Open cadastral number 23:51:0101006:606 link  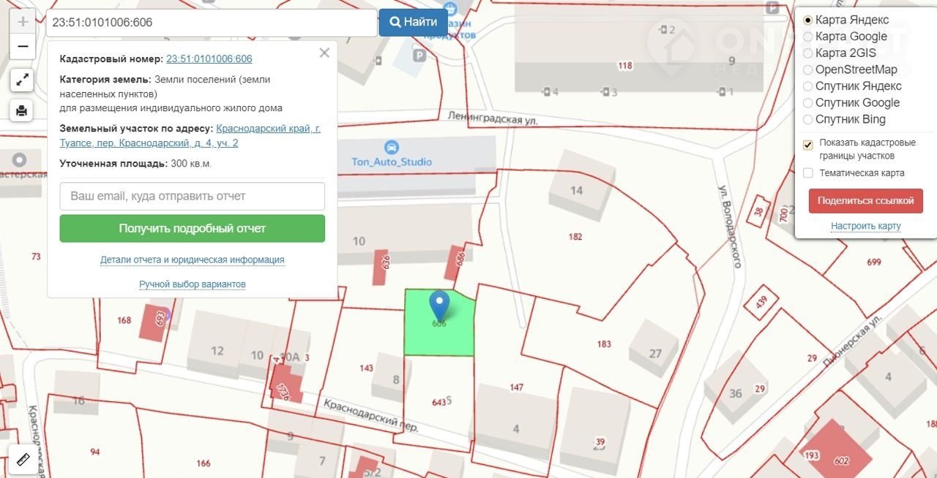point(209,59)
